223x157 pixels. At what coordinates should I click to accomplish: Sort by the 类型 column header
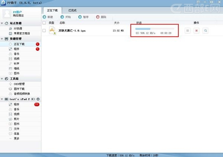52,23
